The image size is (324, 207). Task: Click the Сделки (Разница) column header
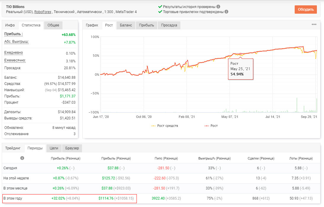(261, 158)
